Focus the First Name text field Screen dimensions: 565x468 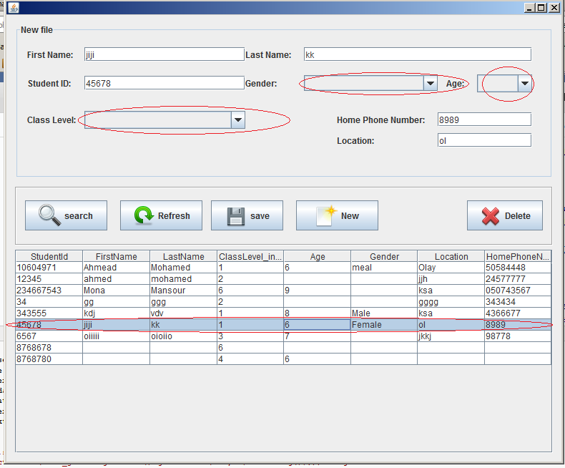tap(164, 54)
